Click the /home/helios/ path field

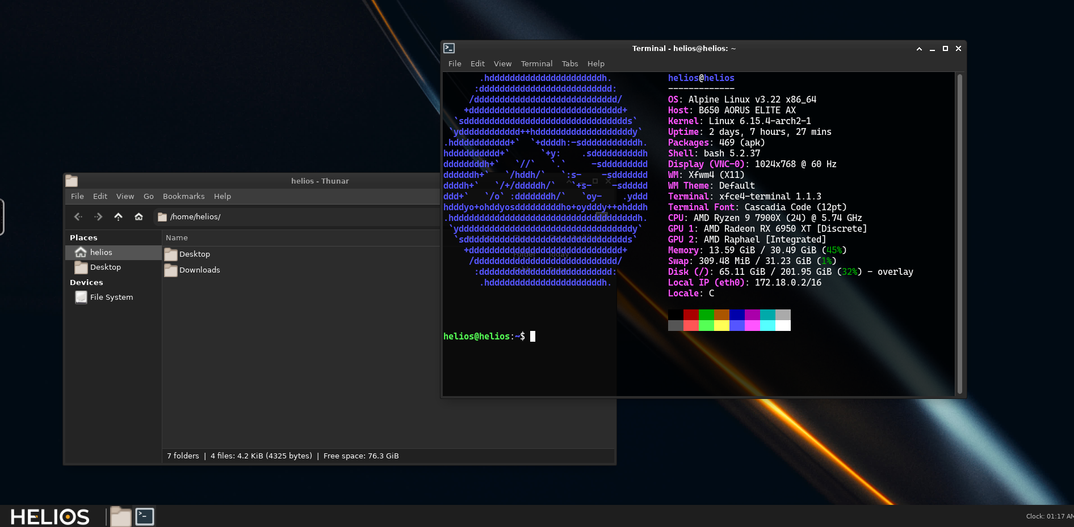298,216
